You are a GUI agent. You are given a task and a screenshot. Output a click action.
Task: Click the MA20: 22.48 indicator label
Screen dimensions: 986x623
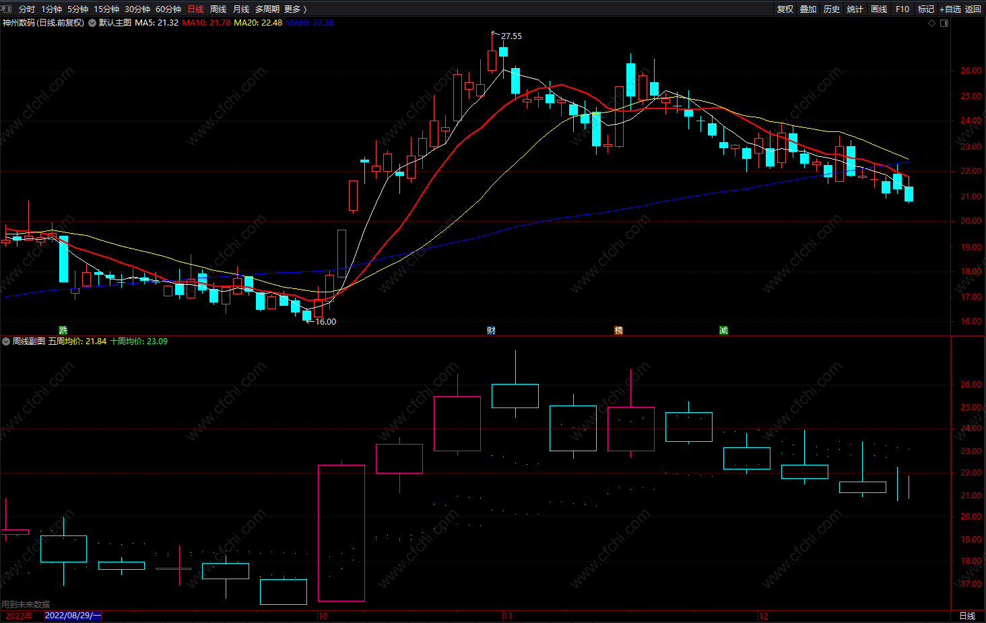pos(258,23)
